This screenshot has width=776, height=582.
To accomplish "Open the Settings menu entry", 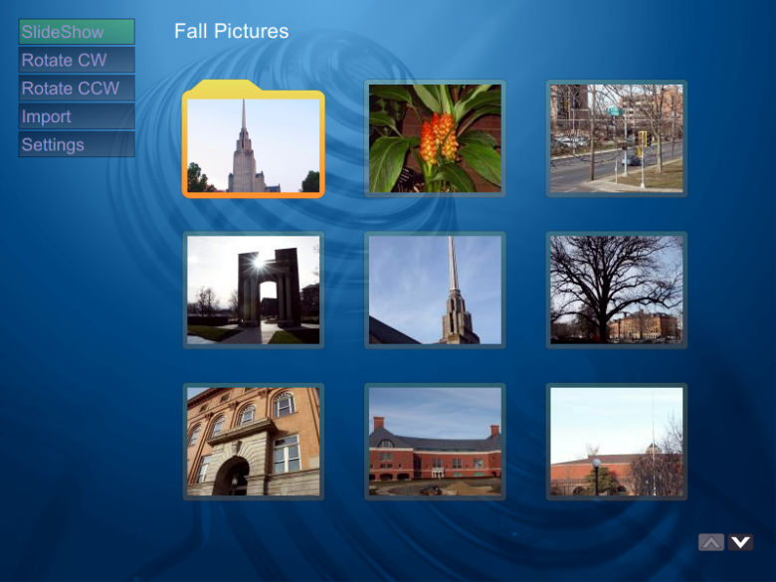I will click(x=77, y=144).
